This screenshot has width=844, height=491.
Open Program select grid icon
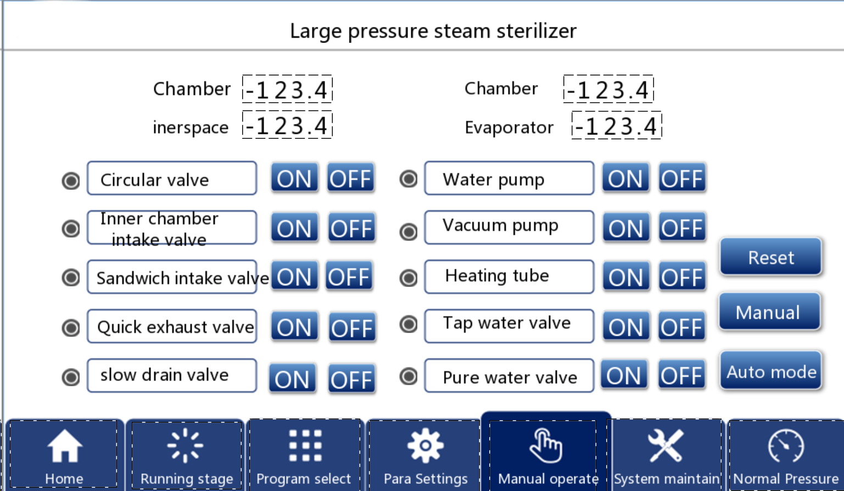[305, 445]
